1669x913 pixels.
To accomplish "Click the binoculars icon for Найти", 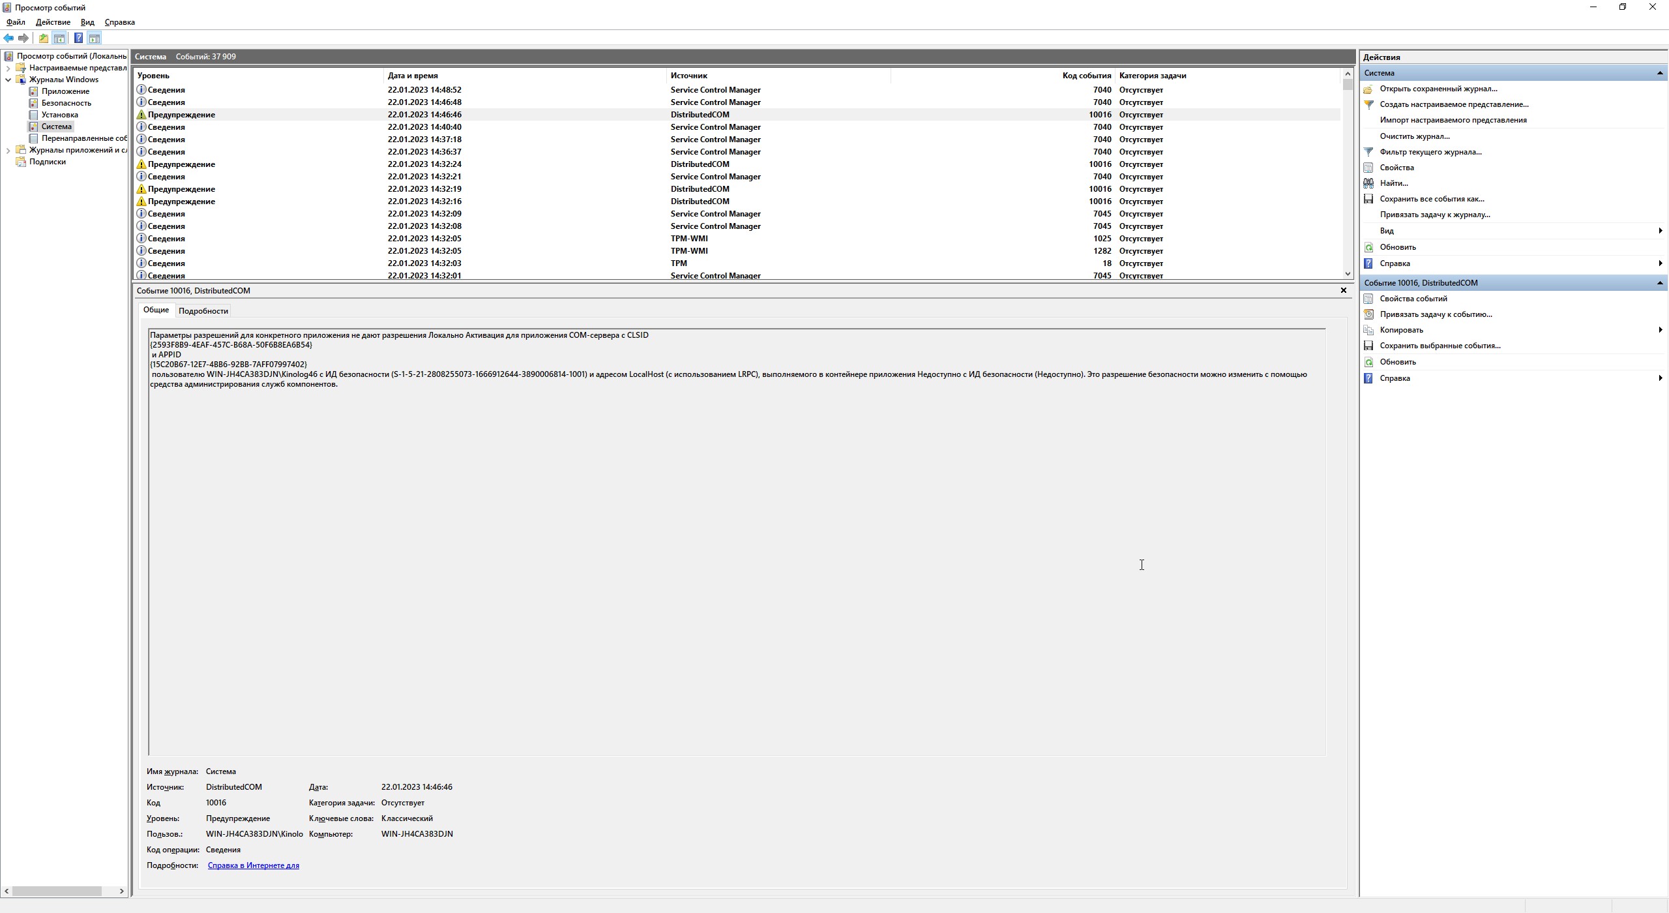I will (1368, 183).
